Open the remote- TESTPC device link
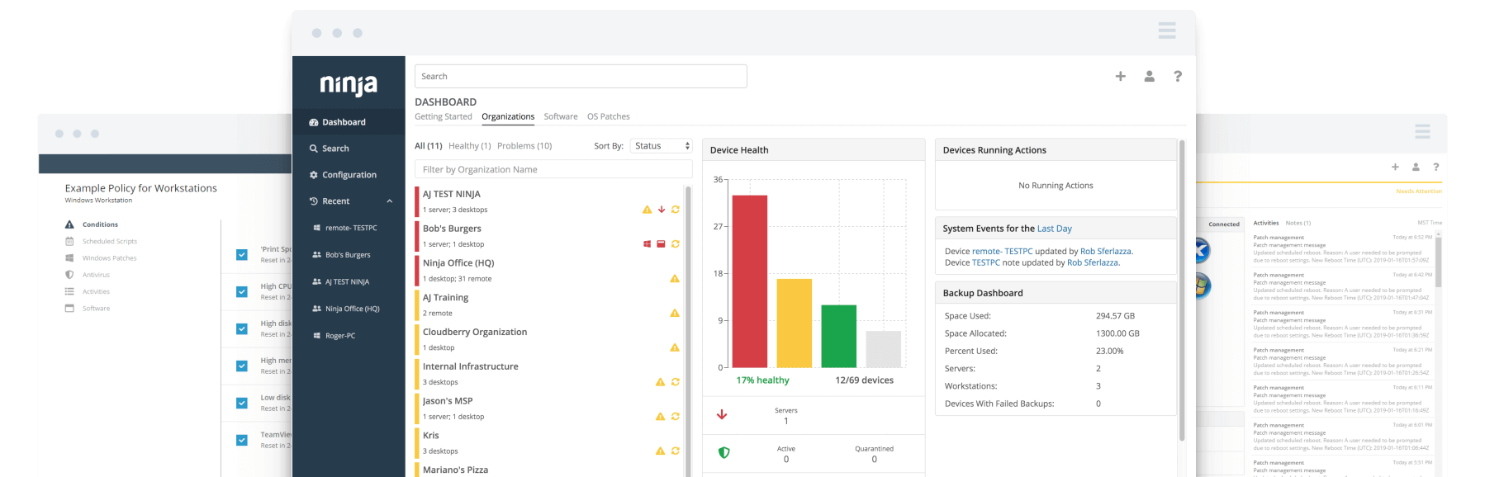The height and width of the screenshot is (477, 1485). pyautogui.click(x=1002, y=251)
